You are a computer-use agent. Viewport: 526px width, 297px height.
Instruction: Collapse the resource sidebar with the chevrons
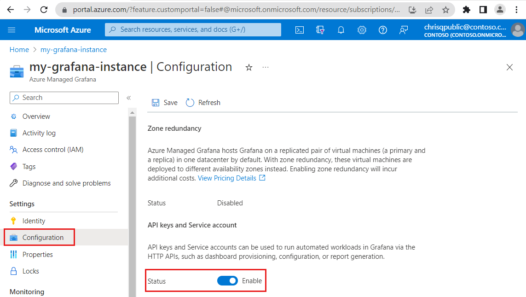pos(129,98)
